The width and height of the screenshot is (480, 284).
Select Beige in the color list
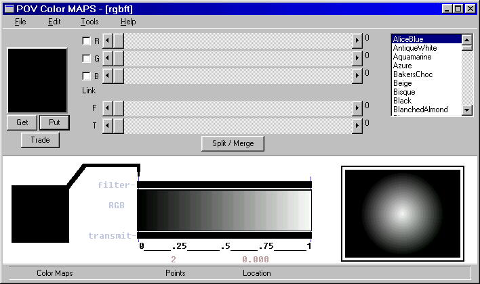(426, 83)
